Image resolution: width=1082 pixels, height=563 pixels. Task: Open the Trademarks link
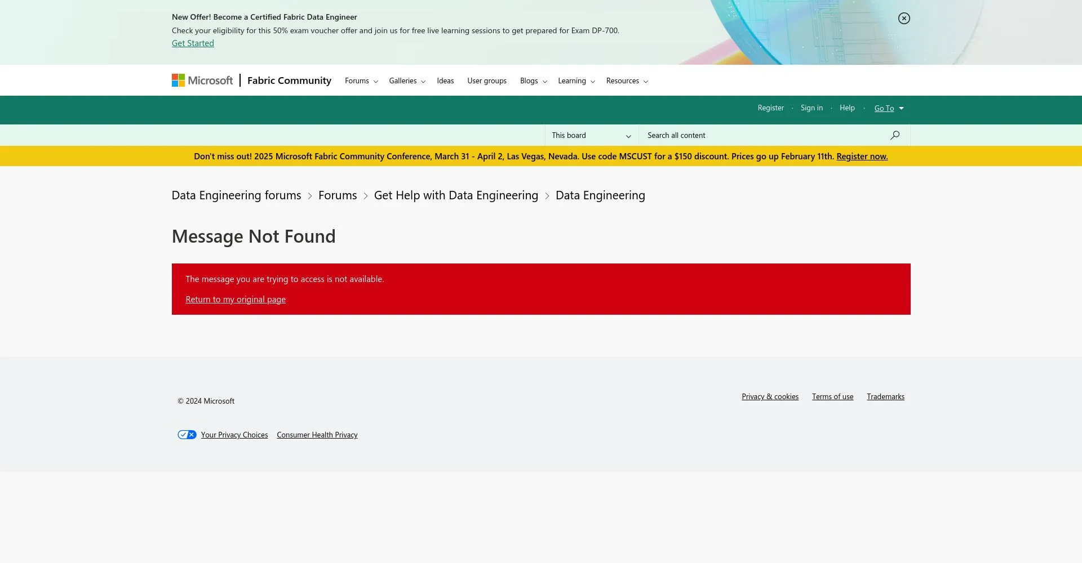(885, 397)
